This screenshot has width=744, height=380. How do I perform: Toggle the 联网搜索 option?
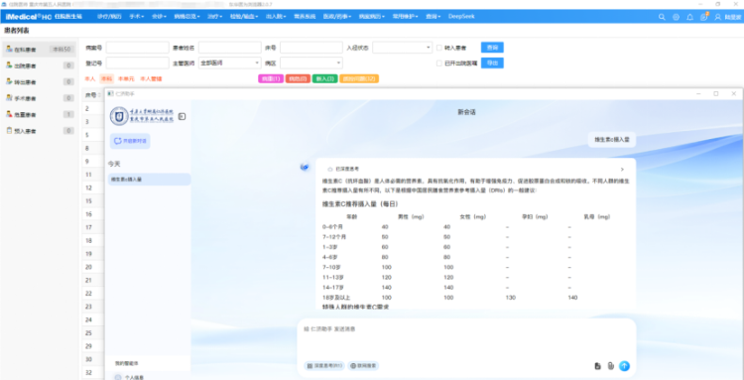coord(363,366)
